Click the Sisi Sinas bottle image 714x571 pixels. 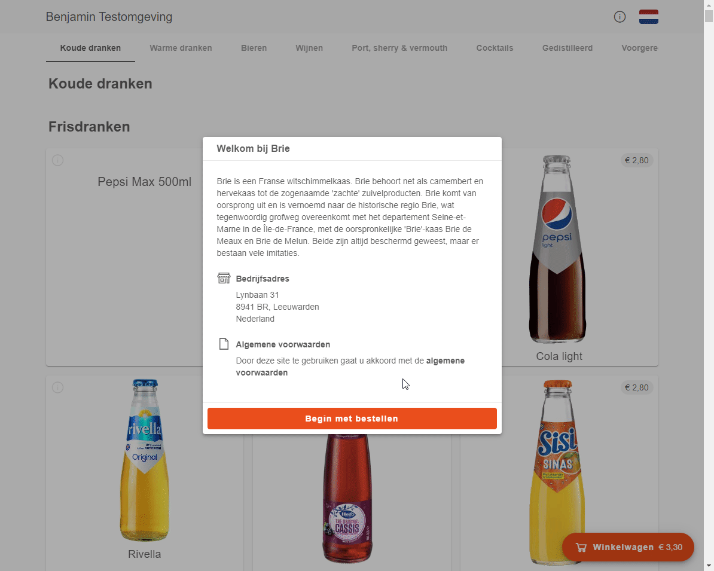click(x=557, y=473)
